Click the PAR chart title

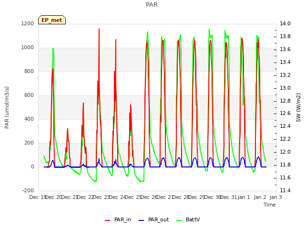coord(152,5)
